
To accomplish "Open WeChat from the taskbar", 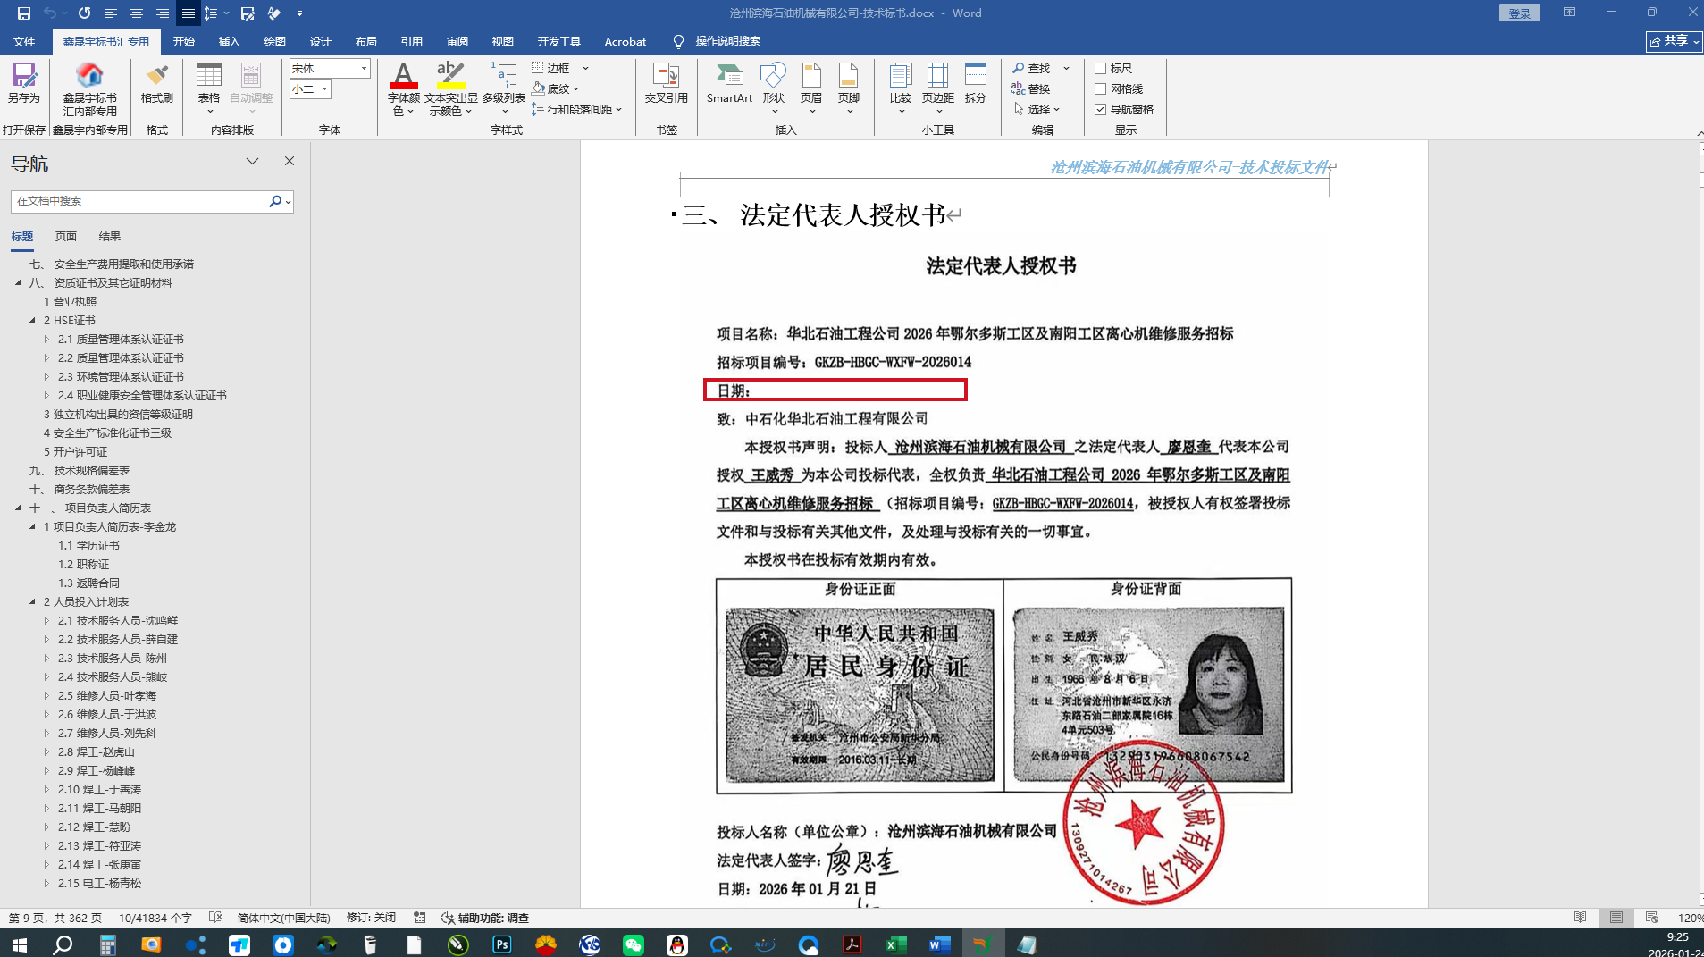I will (634, 944).
